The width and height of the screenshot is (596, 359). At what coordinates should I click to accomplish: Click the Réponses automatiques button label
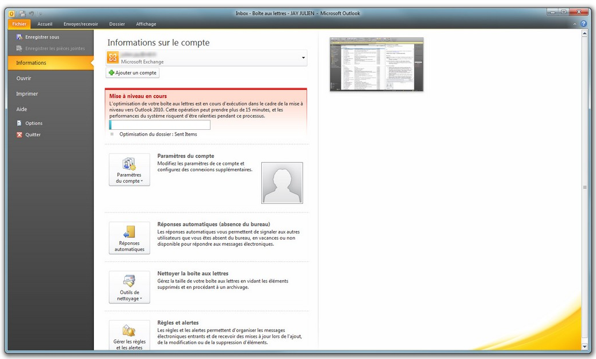[129, 246]
